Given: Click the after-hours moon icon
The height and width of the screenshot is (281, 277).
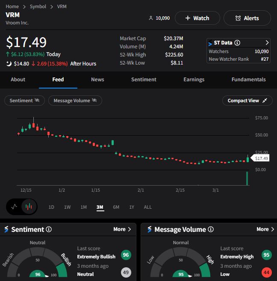Looking at the screenshot, I should coord(9,64).
